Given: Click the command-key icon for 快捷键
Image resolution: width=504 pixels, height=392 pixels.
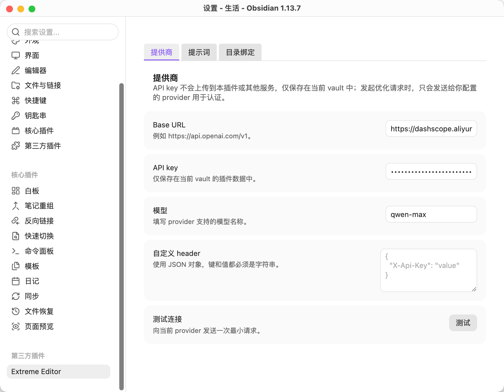Looking at the screenshot, I should (x=16, y=101).
